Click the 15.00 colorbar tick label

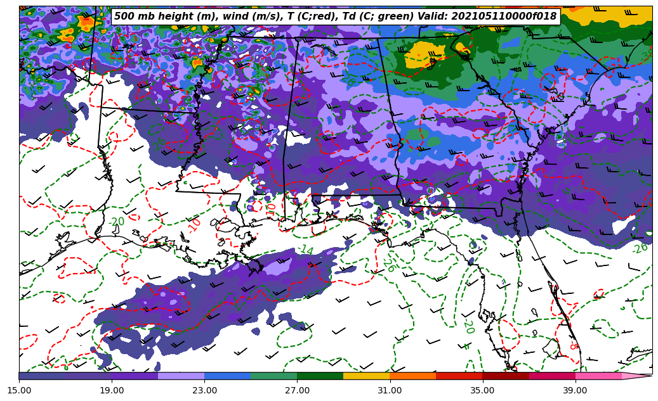[x=19, y=390]
